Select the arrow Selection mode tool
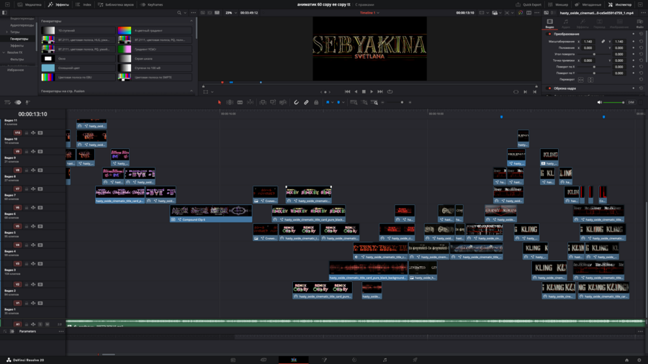 click(220, 102)
